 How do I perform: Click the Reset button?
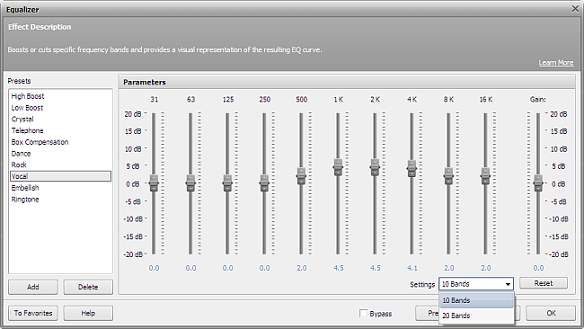point(544,283)
